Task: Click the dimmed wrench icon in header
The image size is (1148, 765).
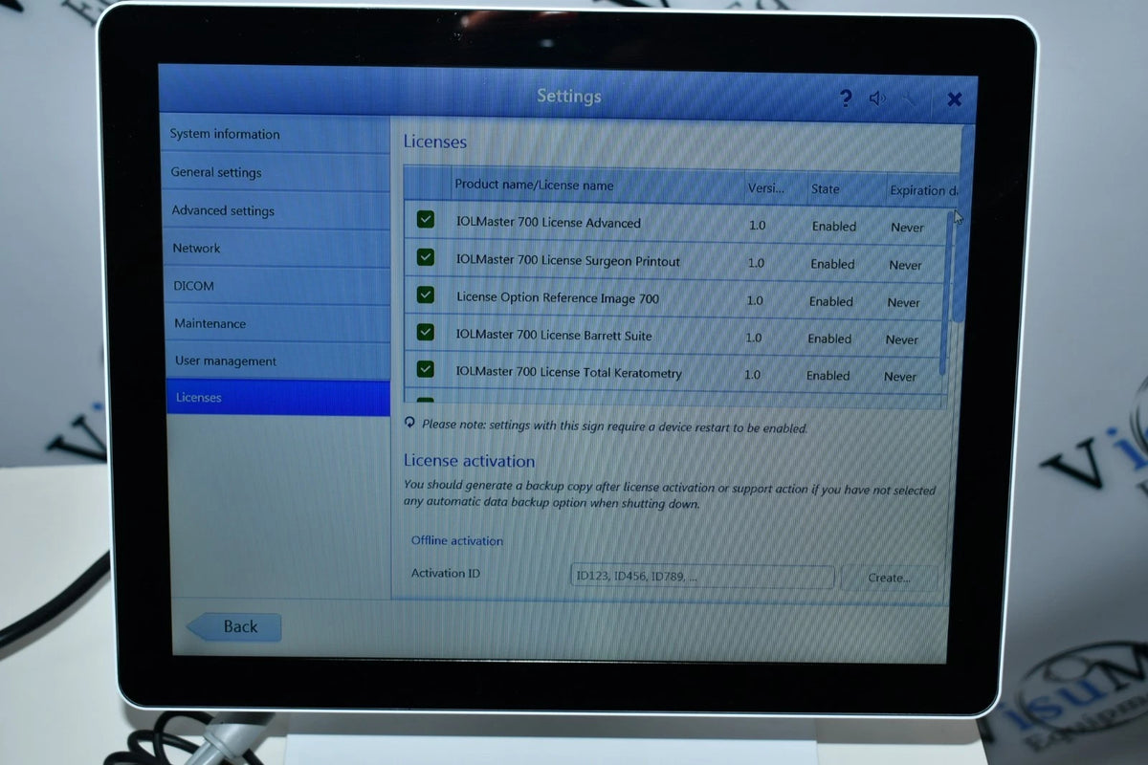Action: [909, 98]
